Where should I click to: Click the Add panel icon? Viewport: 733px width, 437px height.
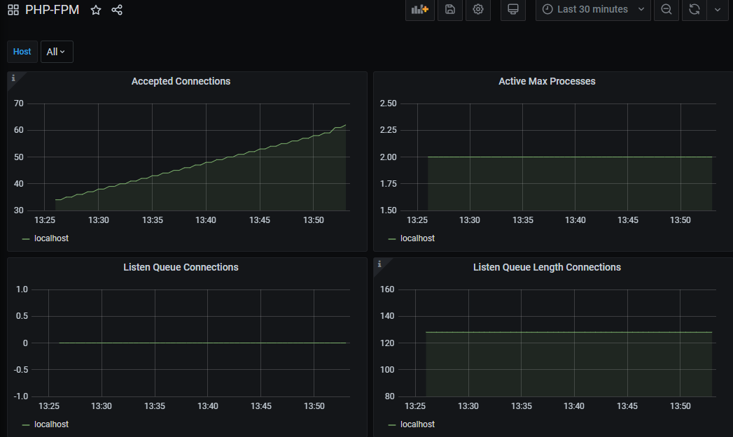420,9
